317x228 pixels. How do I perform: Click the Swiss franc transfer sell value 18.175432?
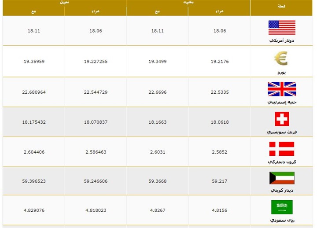[34, 122]
